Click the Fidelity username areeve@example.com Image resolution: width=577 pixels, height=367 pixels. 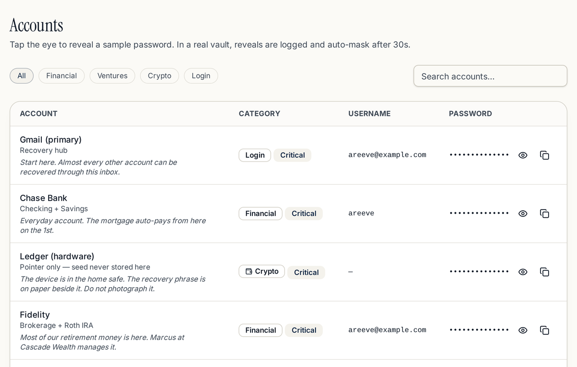tap(387, 330)
